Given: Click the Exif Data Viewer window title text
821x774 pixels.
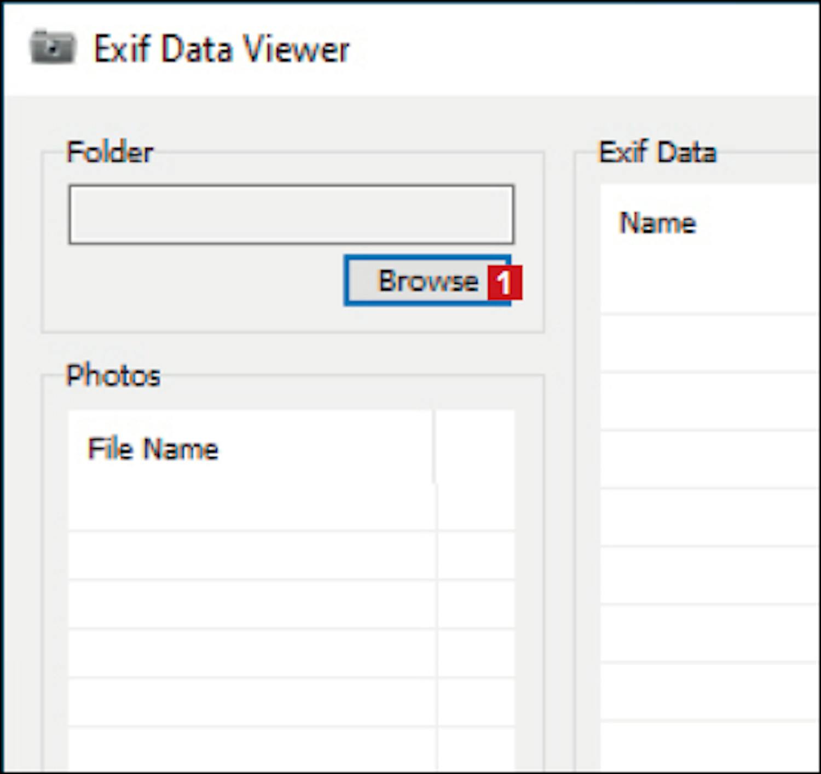Looking at the screenshot, I should click(x=222, y=49).
